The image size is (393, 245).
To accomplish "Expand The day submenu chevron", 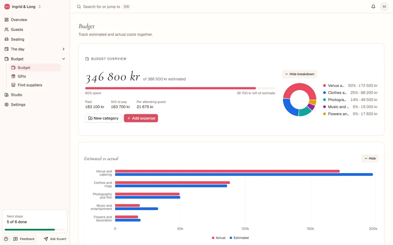I will 63,49.
